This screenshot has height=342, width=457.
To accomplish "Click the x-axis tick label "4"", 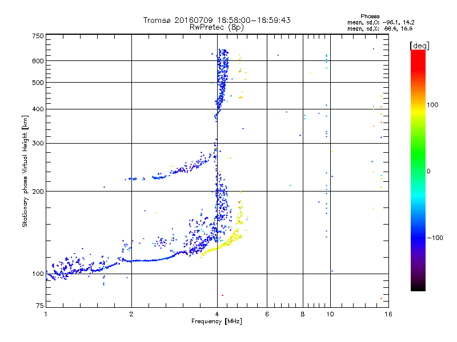I will [217, 314].
